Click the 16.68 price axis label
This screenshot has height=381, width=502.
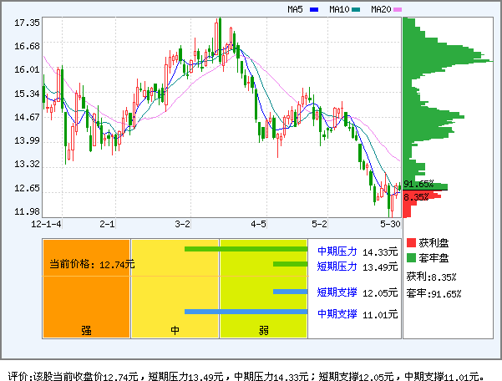tap(27, 47)
